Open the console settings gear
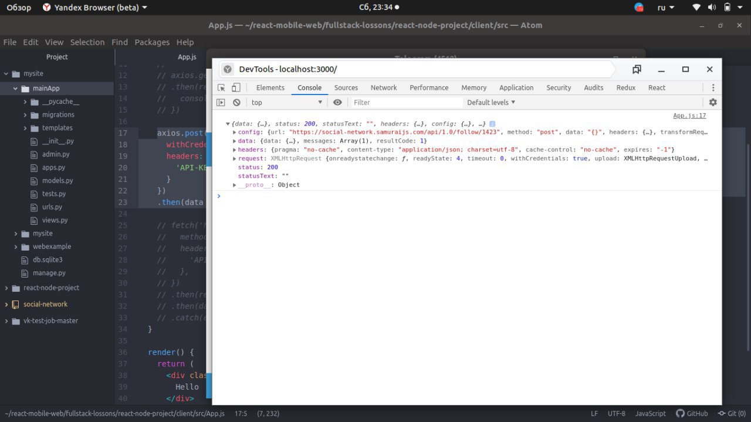The height and width of the screenshot is (422, 751). click(x=713, y=102)
